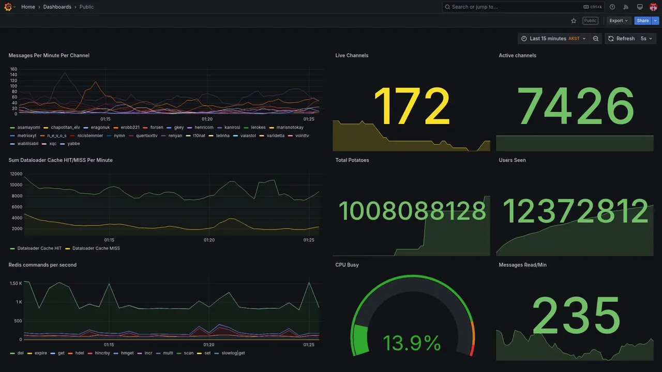Open the news RSS feed icon
The image size is (662, 372).
click(626, 7)
